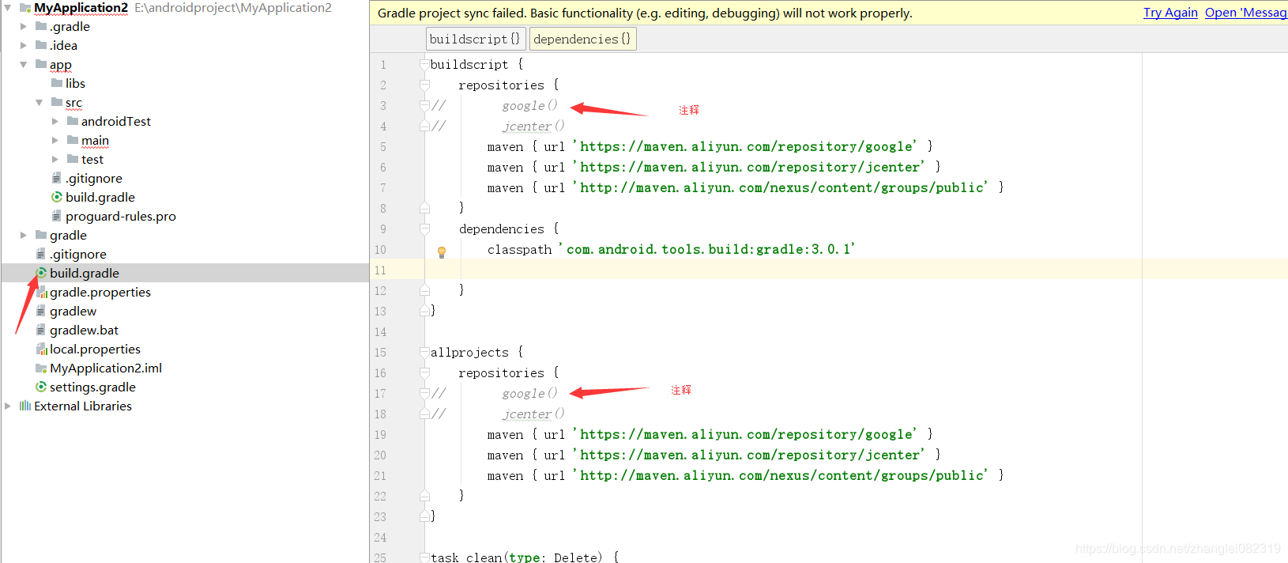Screen dimensions: 1288x563
Task: Expand External Libraries node
Action: 8,406
